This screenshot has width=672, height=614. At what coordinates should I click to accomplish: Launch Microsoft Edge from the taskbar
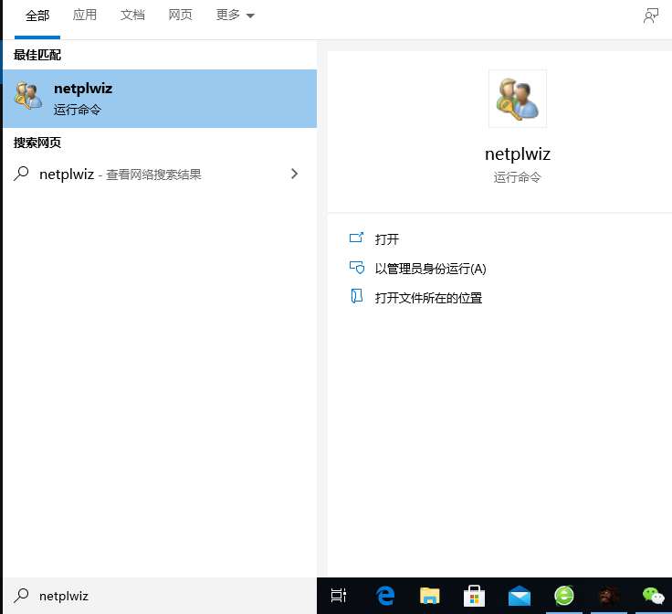pos(384,596)
